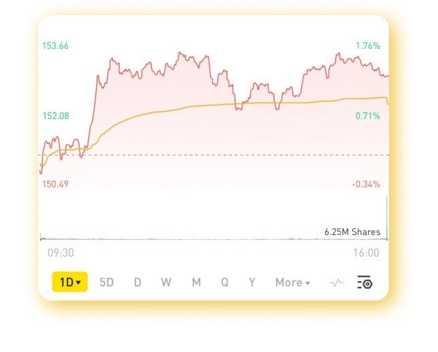
Task: Choose the M monthly timeframe
Action: 196,283
